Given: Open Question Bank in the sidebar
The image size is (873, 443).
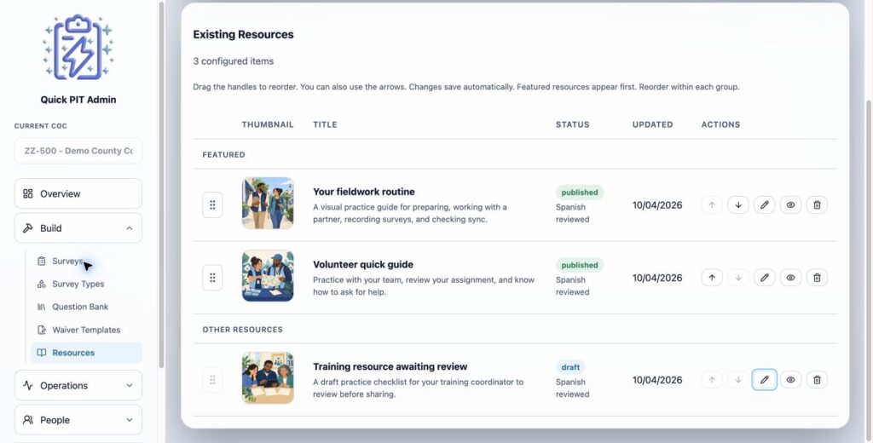Looking at the screenshot, I should (x=86, y=307).
